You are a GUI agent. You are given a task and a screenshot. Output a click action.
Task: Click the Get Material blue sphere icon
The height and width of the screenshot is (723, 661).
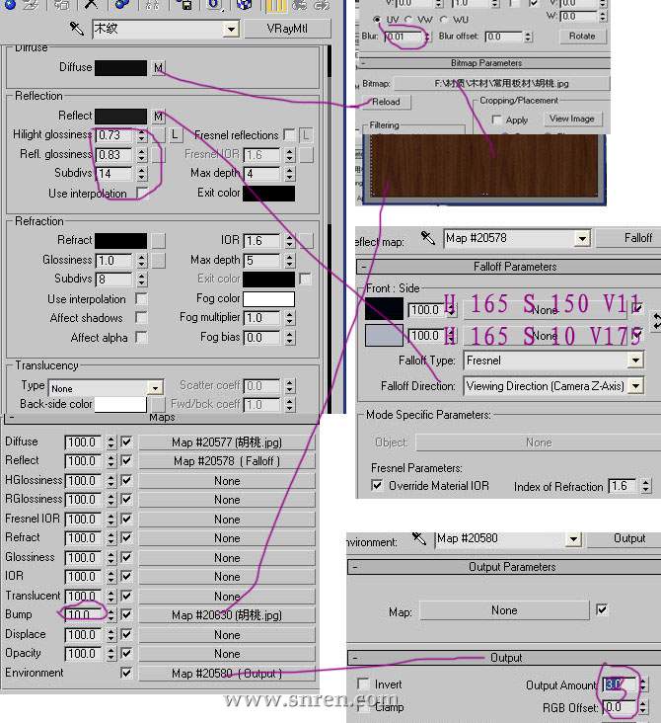[10, 5]
